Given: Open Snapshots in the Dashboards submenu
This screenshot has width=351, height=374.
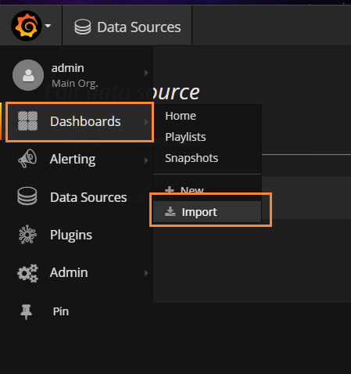Looking at the screenshot, I should (x=192, y=158).
